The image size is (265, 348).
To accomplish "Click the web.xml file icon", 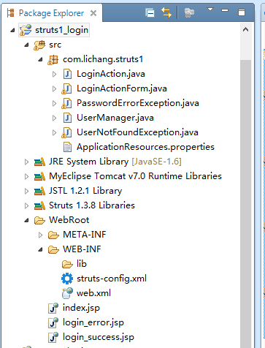I will click(67, 293).
